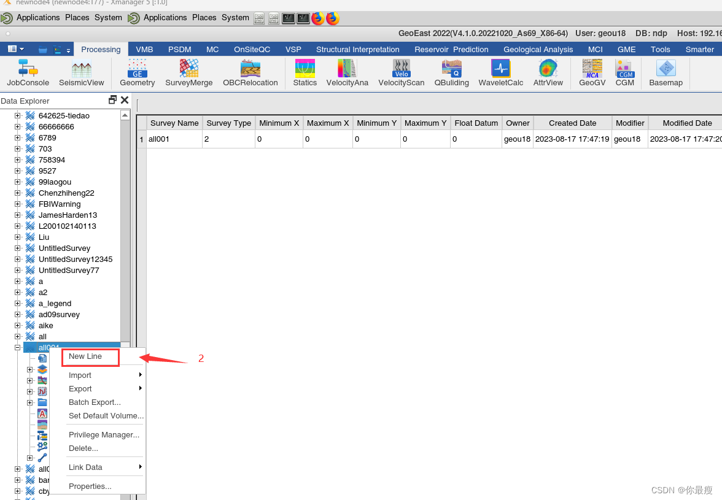
Task: Open the Reservoir Prediction tab
Action: [x=451, y=49]
